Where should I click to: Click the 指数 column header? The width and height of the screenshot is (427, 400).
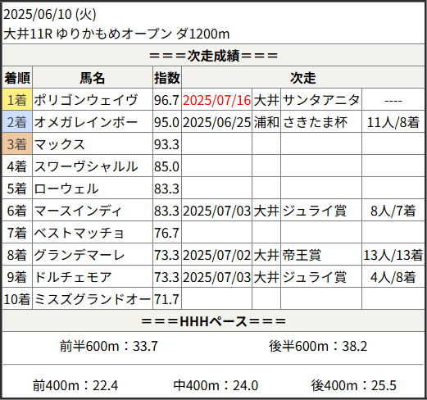(x=167, y=78)
